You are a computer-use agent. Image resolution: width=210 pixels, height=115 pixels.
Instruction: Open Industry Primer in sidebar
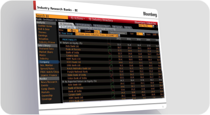tap(47, 42)
